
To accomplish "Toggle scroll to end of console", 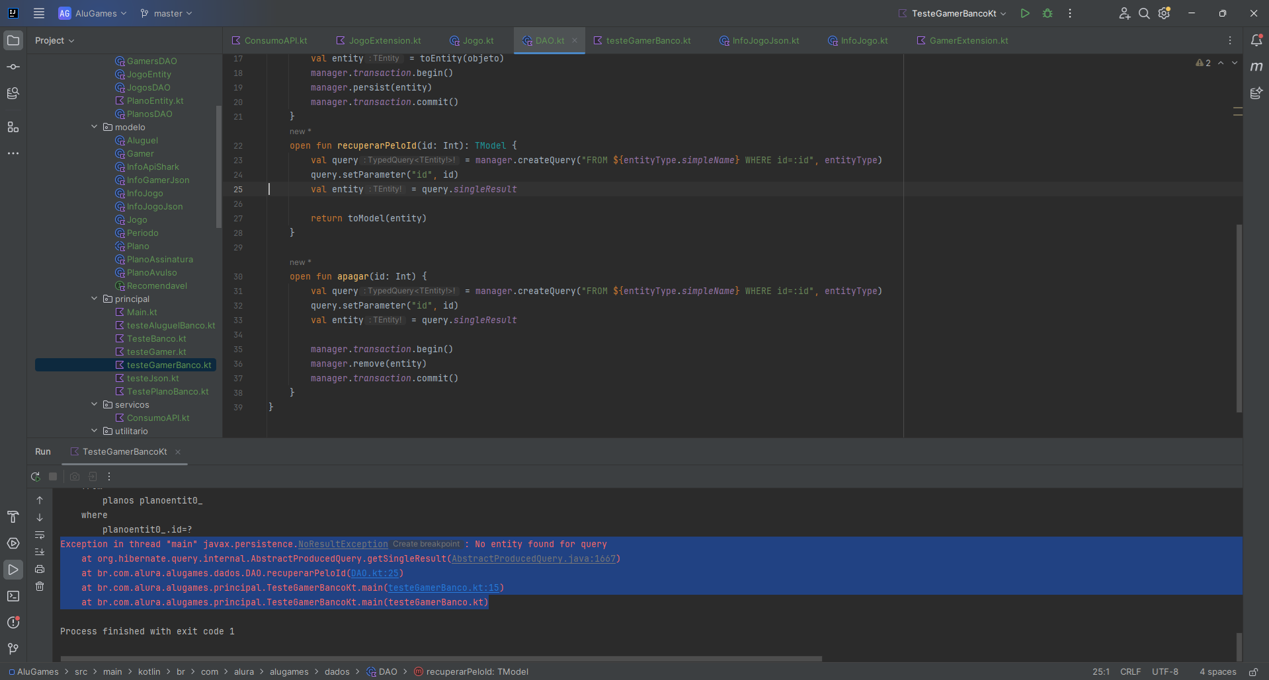I will [x=40, y=552].
